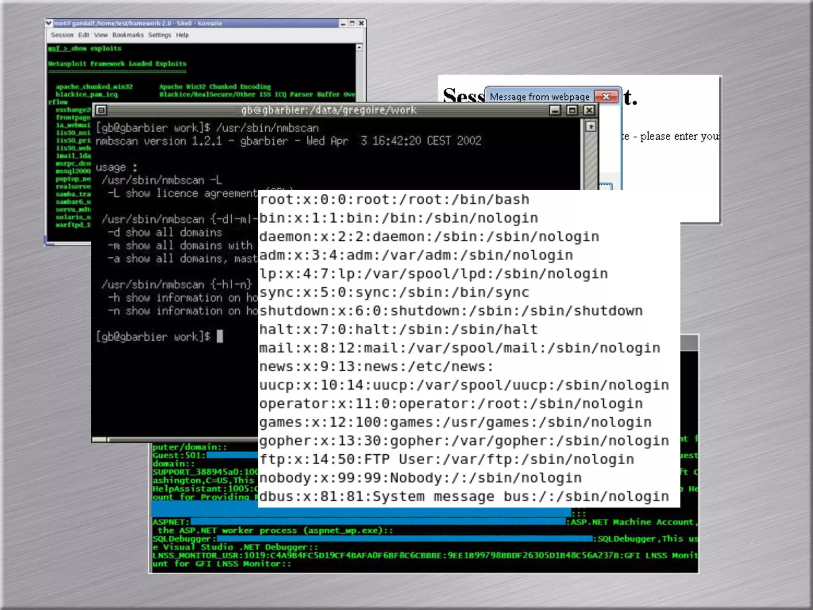The height and width of the screenshot is (610, 813).
Task: Open the Session menu in Konsole
Action: coord(62,35)
